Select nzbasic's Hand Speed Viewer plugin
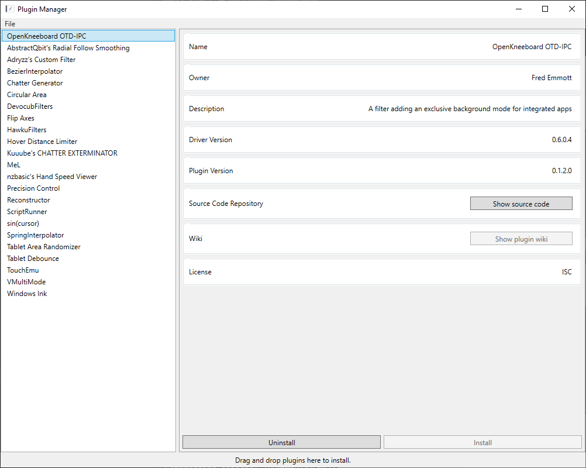Image resolution: width=586 pixels, height=468 pixels. coord(52,177)
